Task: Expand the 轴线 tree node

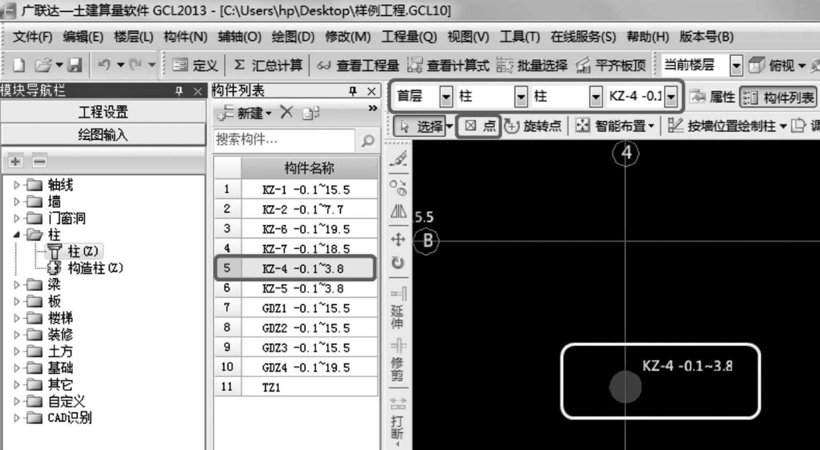Action: pyautogui.click(x=17, y=185)
